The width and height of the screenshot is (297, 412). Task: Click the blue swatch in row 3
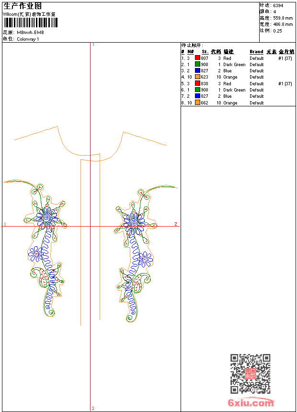pos(197,71)
